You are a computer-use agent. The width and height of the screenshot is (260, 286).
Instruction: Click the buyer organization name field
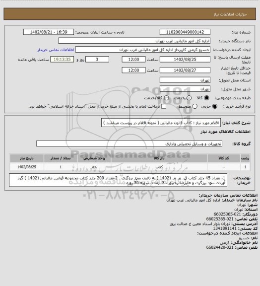click(x=134, y=41)
